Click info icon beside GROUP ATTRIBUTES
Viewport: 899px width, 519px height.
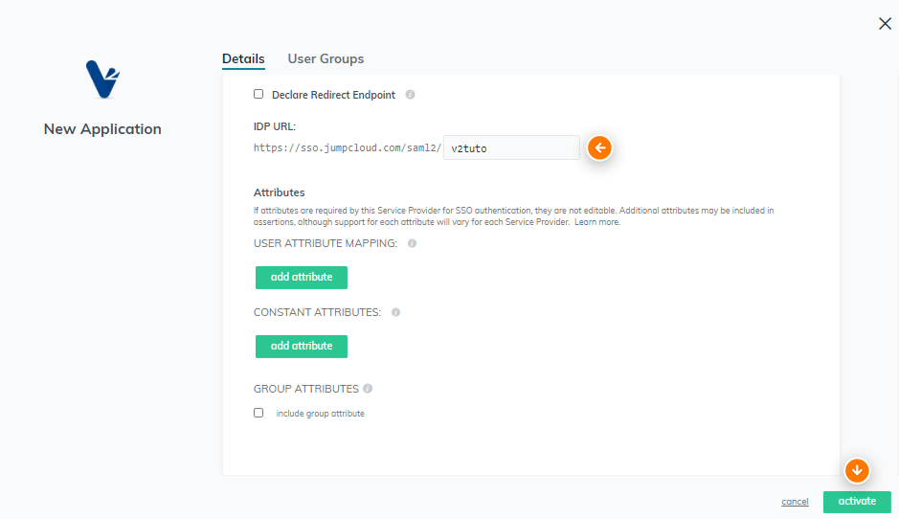368,389
